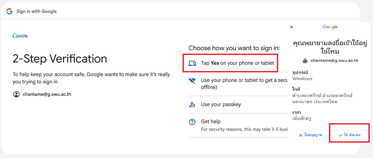Click the Google logo beside Sign in with Google
The width and height of the screenshot is (373, 158).
coord(9,11)
